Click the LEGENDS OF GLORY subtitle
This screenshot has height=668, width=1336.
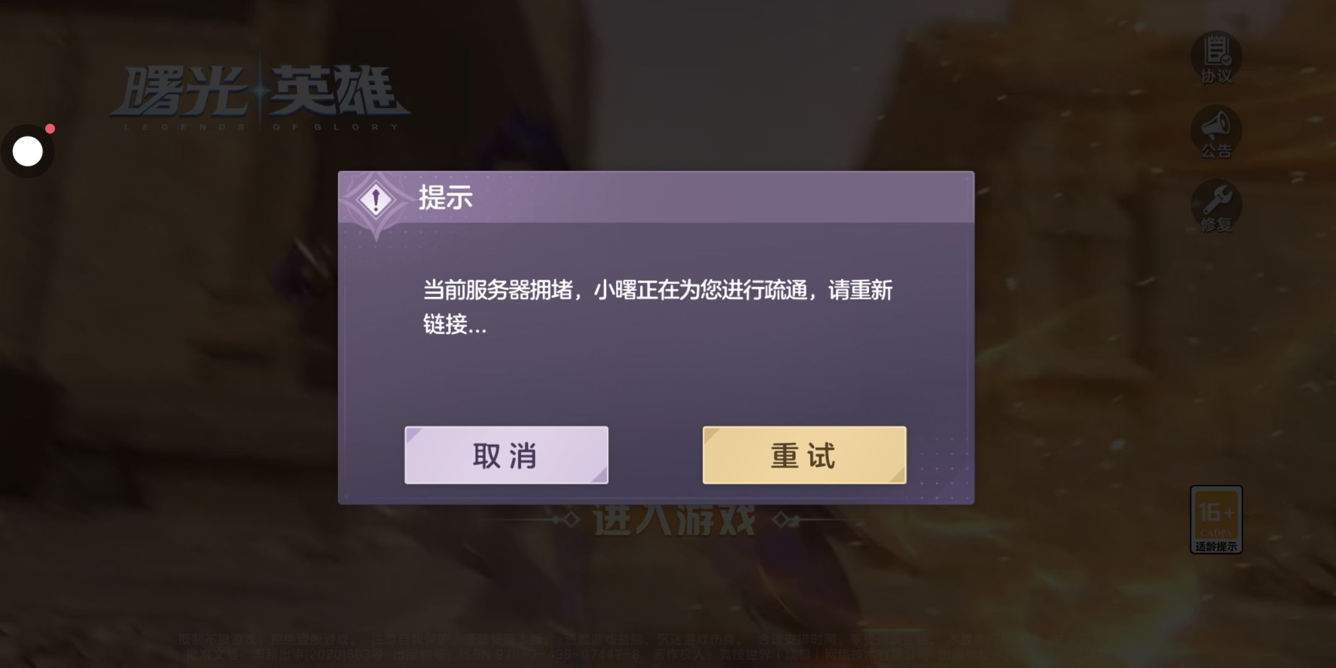tap(260, 127)
